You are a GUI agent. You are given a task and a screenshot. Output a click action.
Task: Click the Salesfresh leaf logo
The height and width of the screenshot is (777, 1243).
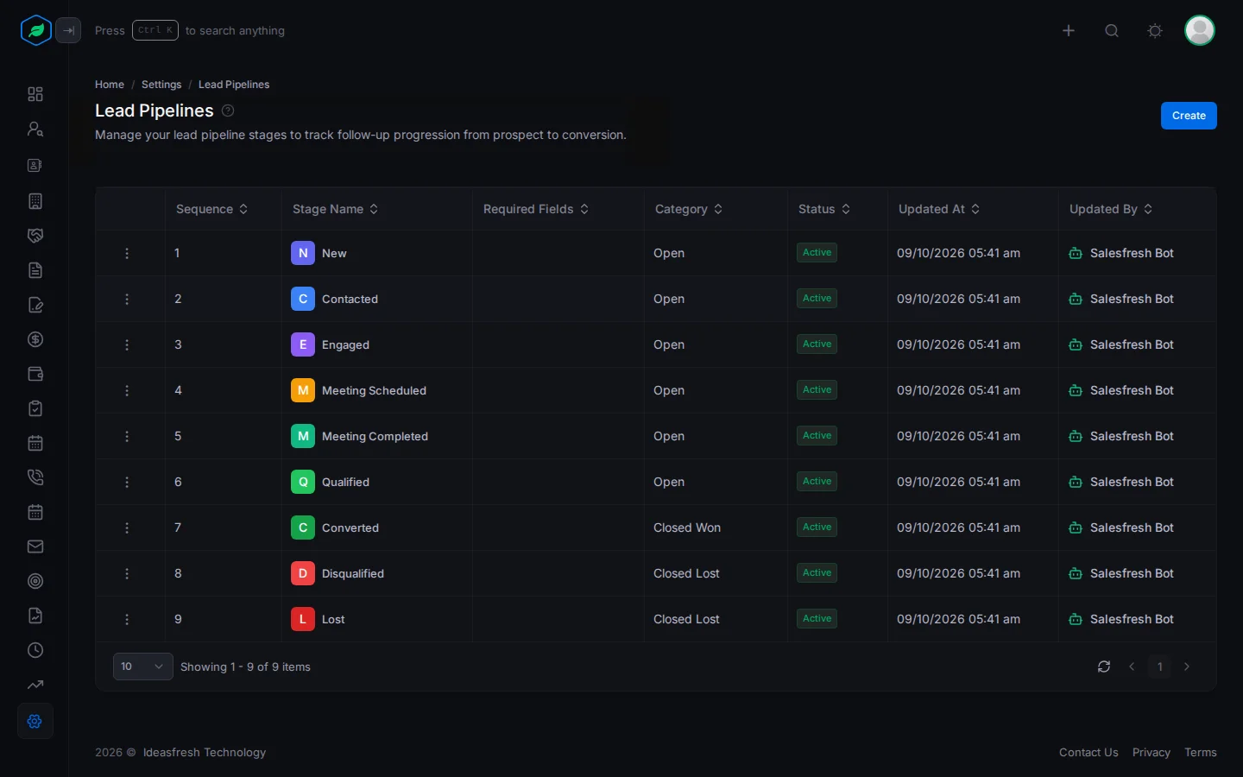(x=35, y=30)
